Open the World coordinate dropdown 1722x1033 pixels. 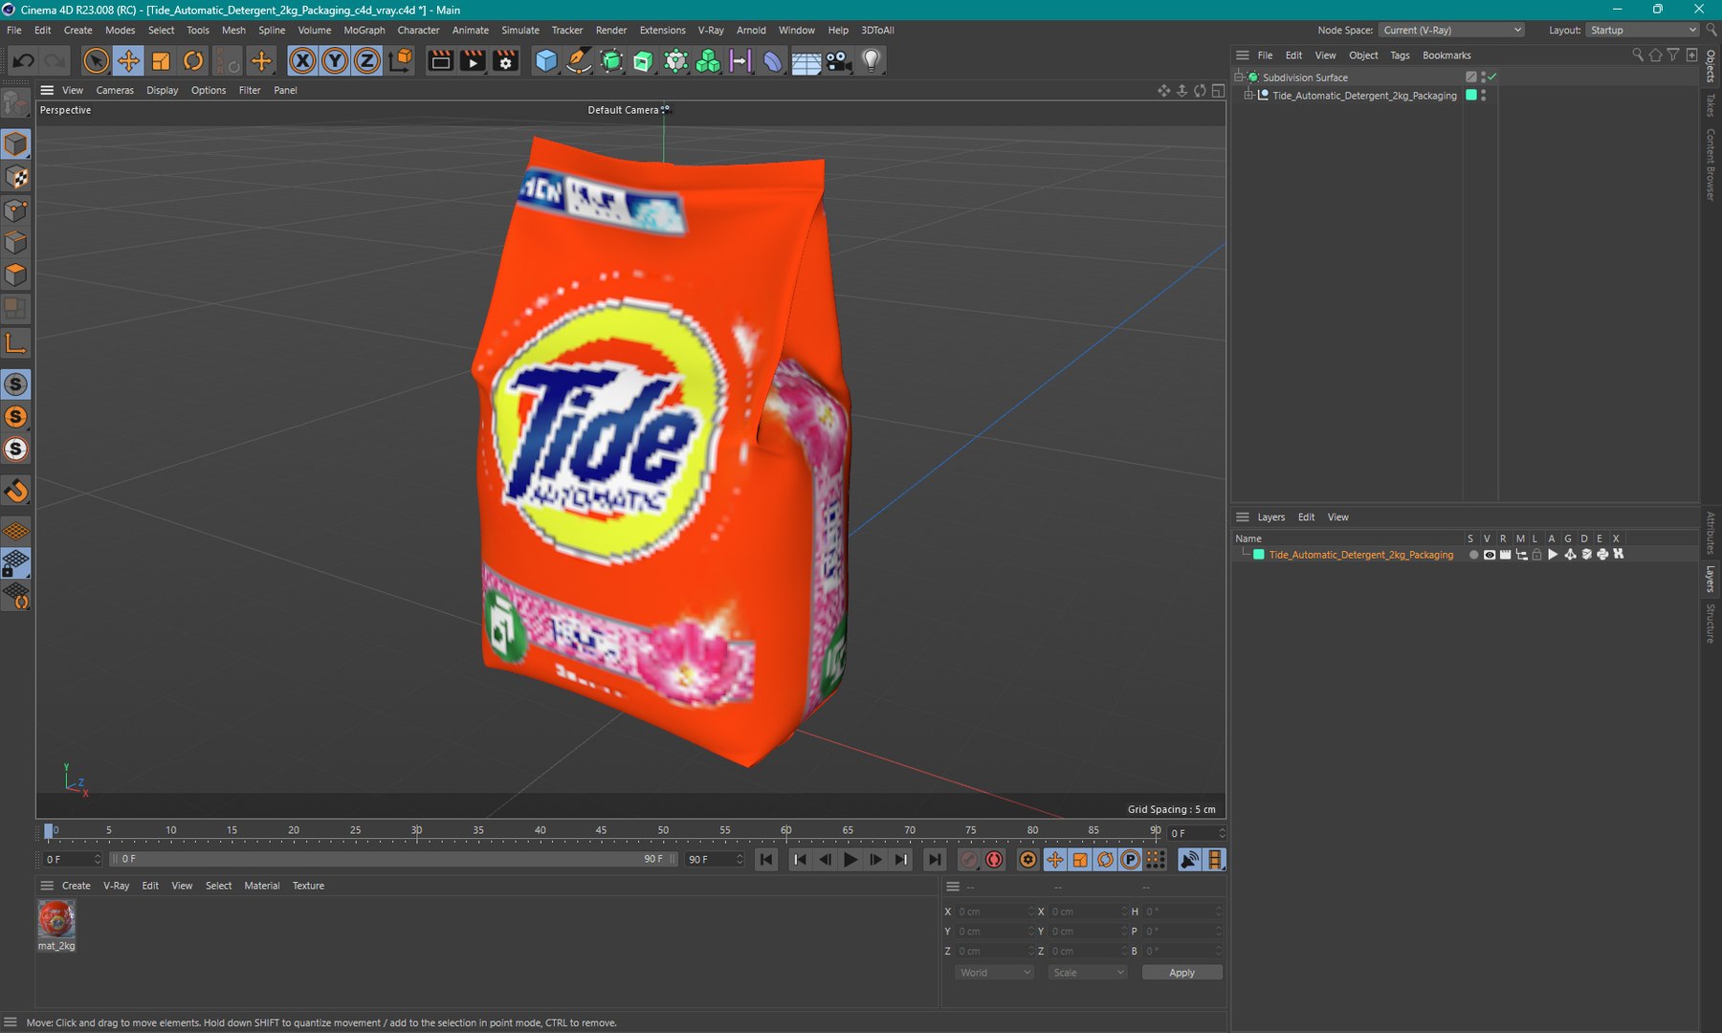pyautogui.click(x=995, y=973)
